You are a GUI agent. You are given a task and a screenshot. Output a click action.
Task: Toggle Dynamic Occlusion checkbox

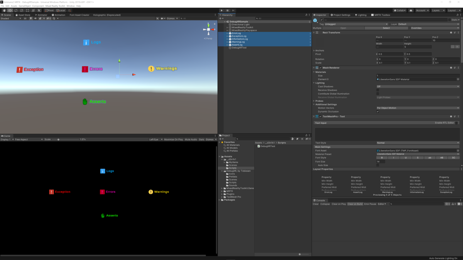(378, 111)
